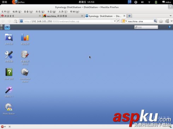
Task: Open the volume control icon
Action: [142, 2]
